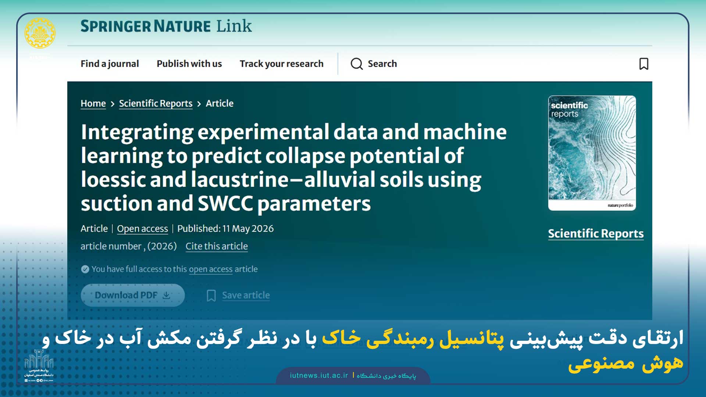Open saved items bookmark icon in header
706x397 pixels.
coord(644,64)
